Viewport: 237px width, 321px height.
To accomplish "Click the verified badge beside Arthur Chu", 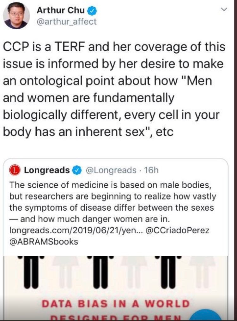I will (x=92, y=11).
